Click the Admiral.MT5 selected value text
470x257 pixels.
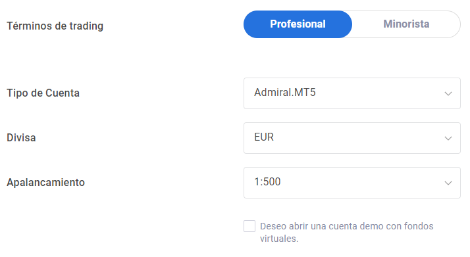[285, 93]
